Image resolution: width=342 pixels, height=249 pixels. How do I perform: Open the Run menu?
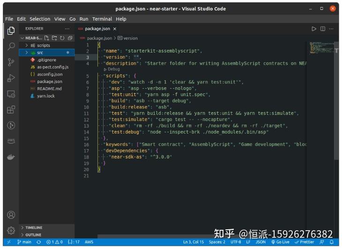[x=84, y=19]
